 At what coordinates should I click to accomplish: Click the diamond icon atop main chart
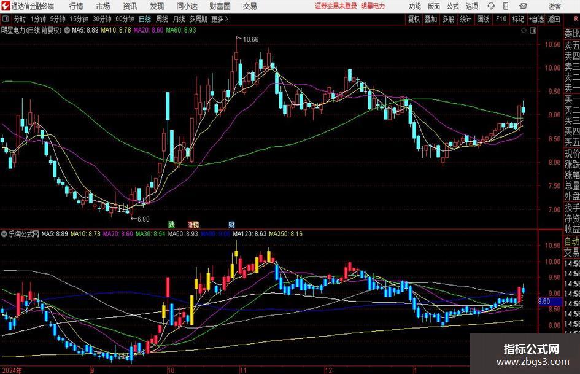[524, 31]
